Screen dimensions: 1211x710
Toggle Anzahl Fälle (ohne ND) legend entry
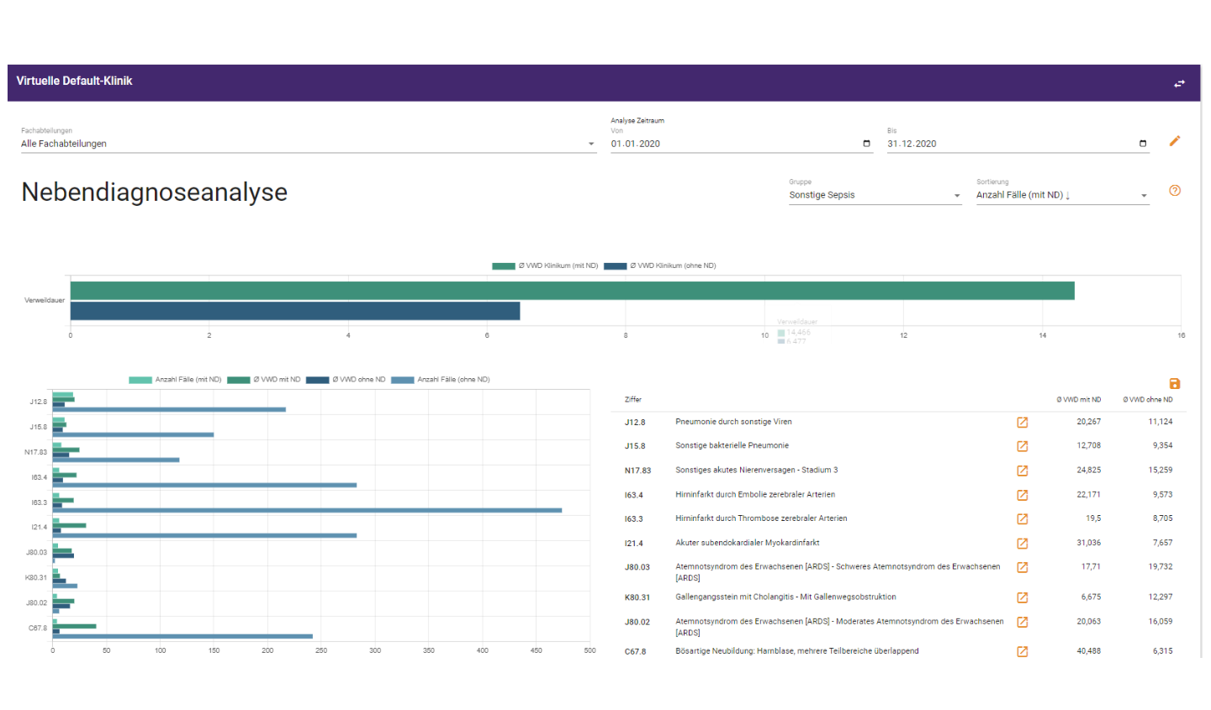(x=441, y=380)
